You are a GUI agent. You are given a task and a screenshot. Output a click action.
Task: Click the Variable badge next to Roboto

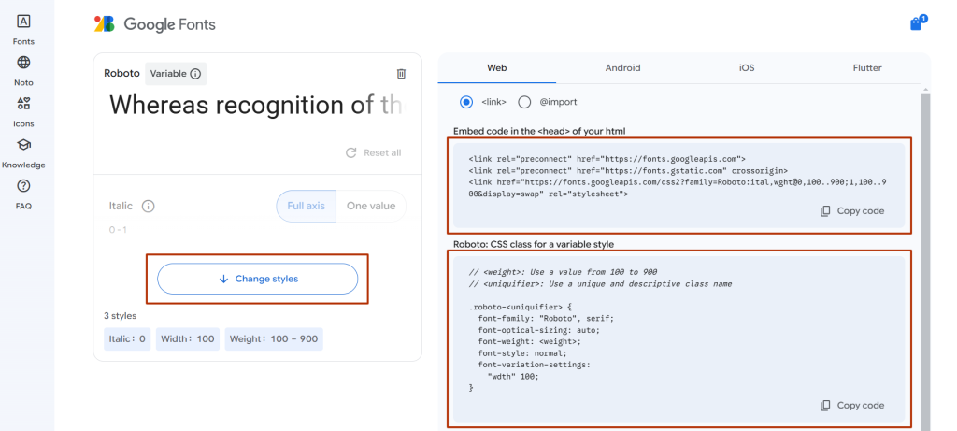[x=176, y=74]
